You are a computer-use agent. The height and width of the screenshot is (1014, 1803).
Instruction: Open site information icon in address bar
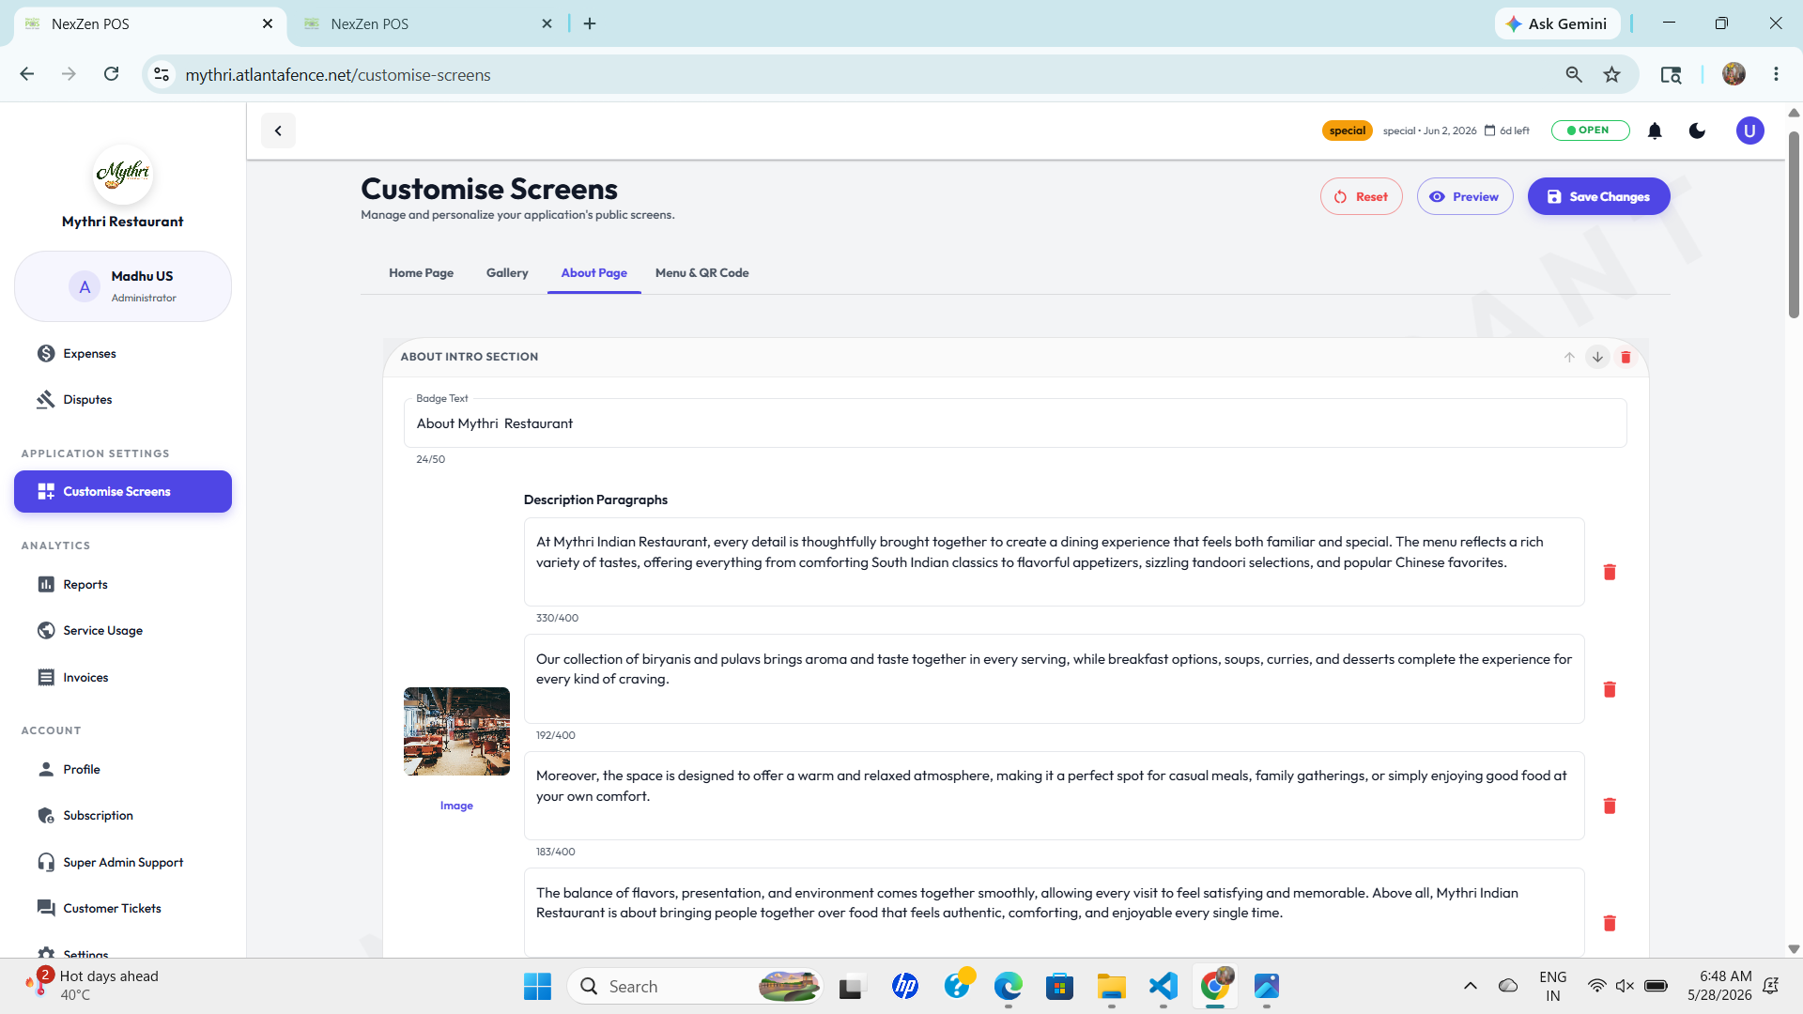click(162, 74)
